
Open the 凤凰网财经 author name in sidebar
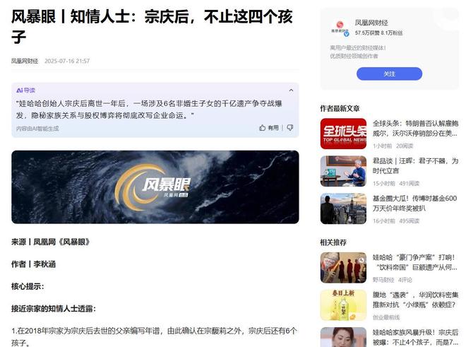pyautogui.click(x=371, y=23)
